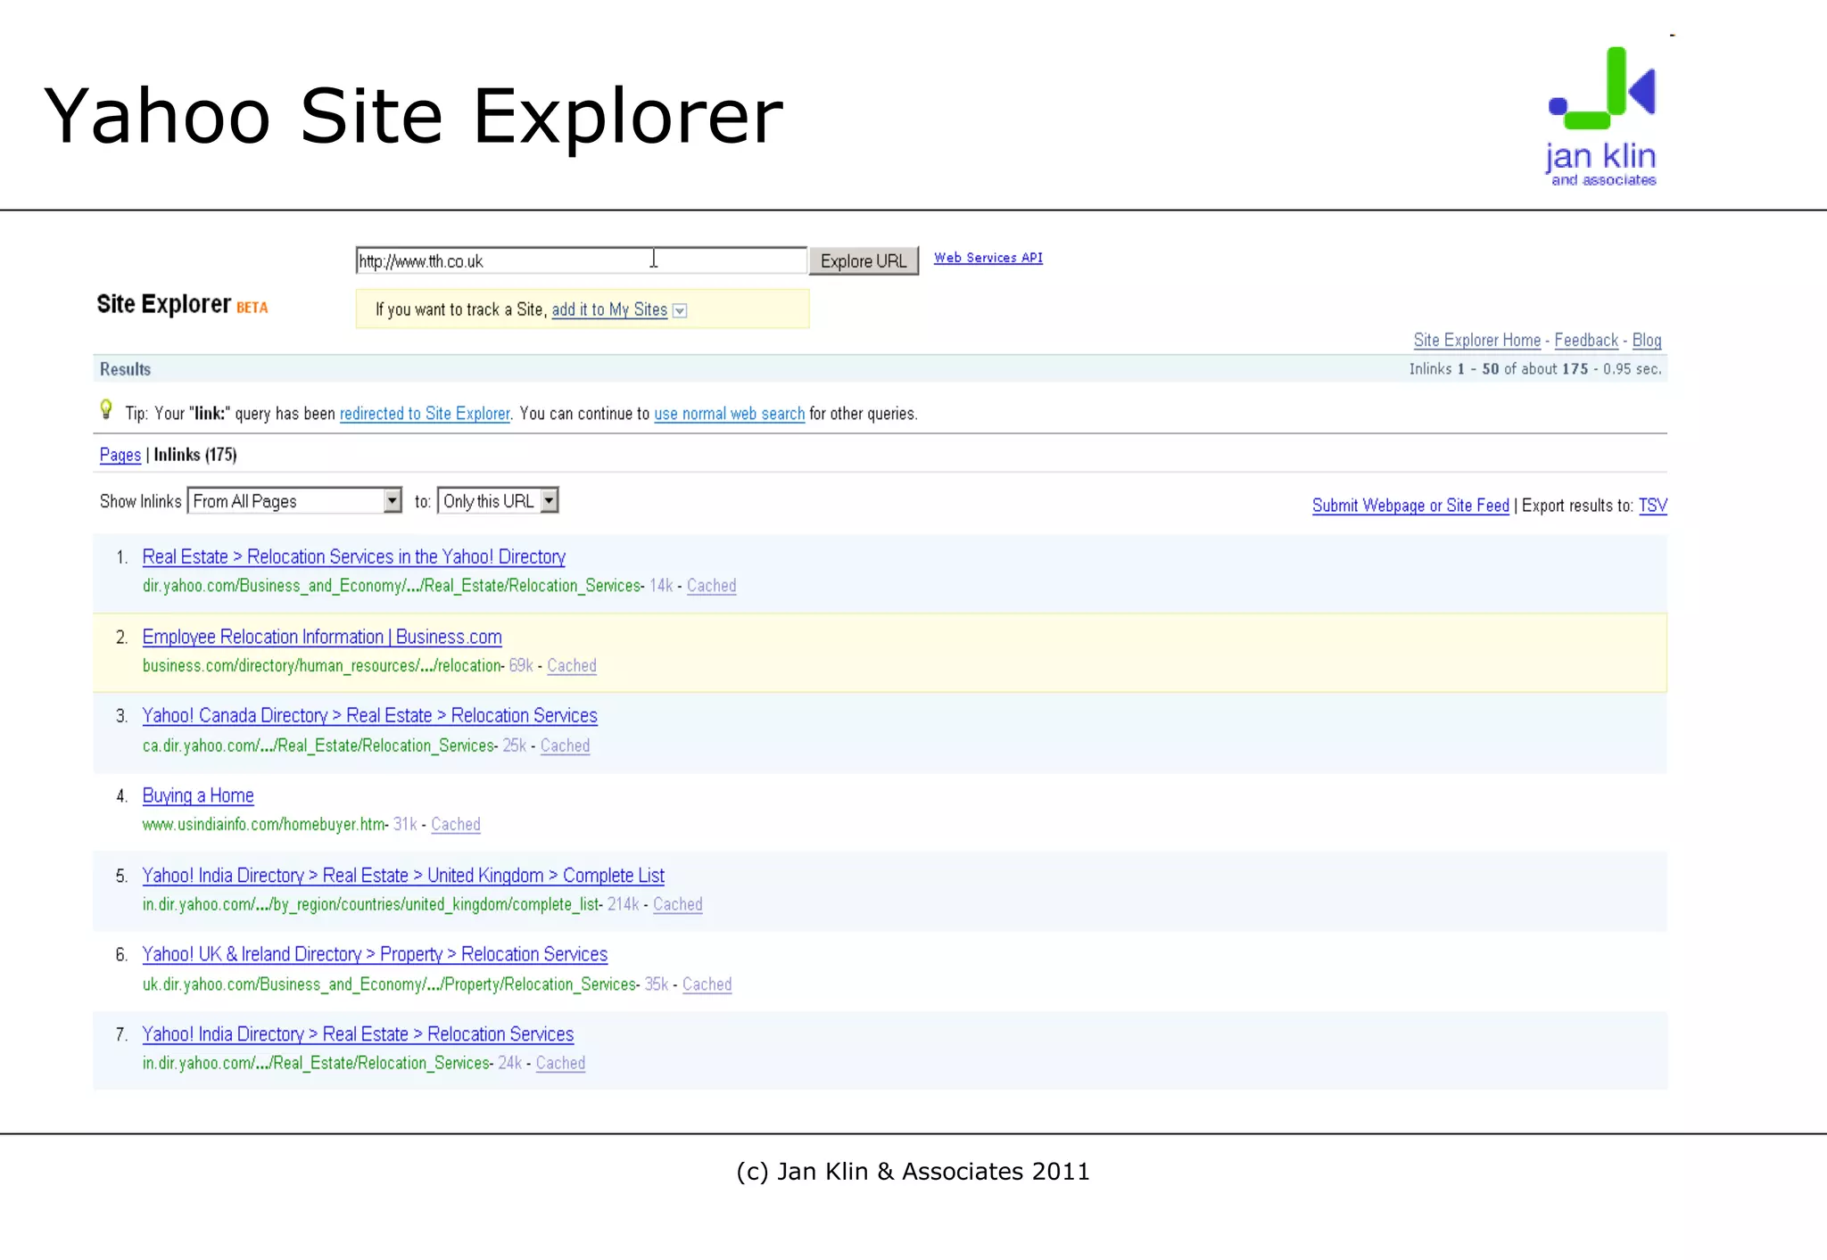View Cached copy of dir.yahoo.com result

pyautogui.click(x=711, y=586)
